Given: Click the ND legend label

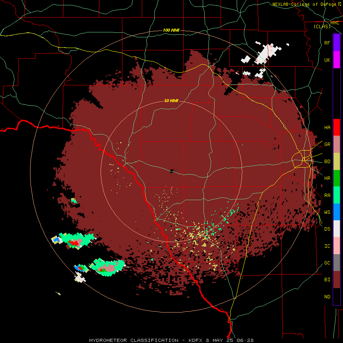Looking at the screenshot, I should click(327, 297).
